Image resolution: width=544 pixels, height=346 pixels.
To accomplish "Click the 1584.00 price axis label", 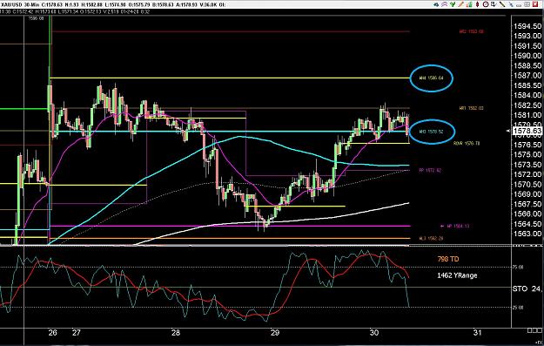I will pyautogui.click(x=527, y=95).
